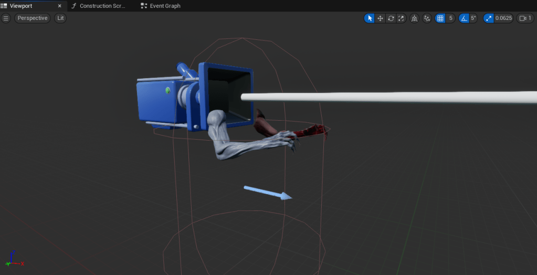This screenshot has height=275, width=537.
Task: Toggle grid snapping on or off
Action: (440, 18)
